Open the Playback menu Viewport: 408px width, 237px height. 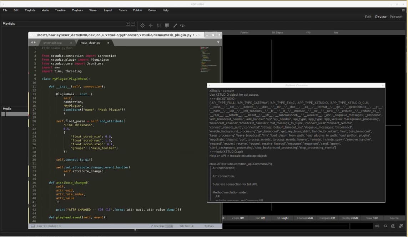click(x=77, y=10)
